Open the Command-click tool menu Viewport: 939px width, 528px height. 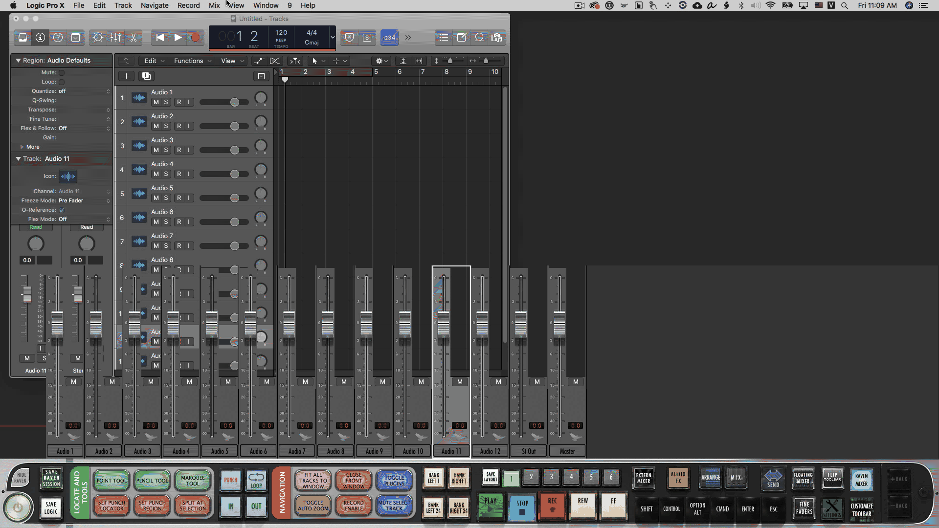tap(339, 61)
